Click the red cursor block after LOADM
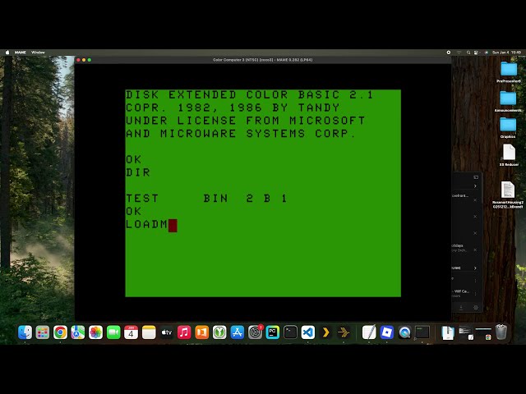Viewport: 526px width, 394px height. coord(173,226)
